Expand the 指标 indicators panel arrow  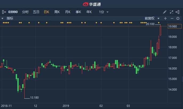(x=2, y=18)
